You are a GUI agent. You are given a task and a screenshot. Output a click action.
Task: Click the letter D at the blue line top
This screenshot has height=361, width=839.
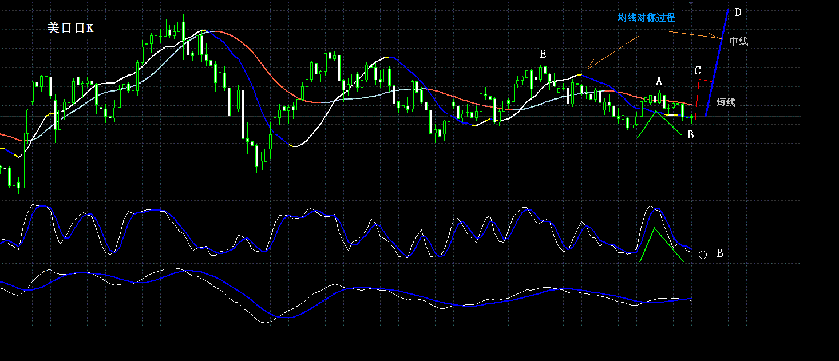coord(738,13)
